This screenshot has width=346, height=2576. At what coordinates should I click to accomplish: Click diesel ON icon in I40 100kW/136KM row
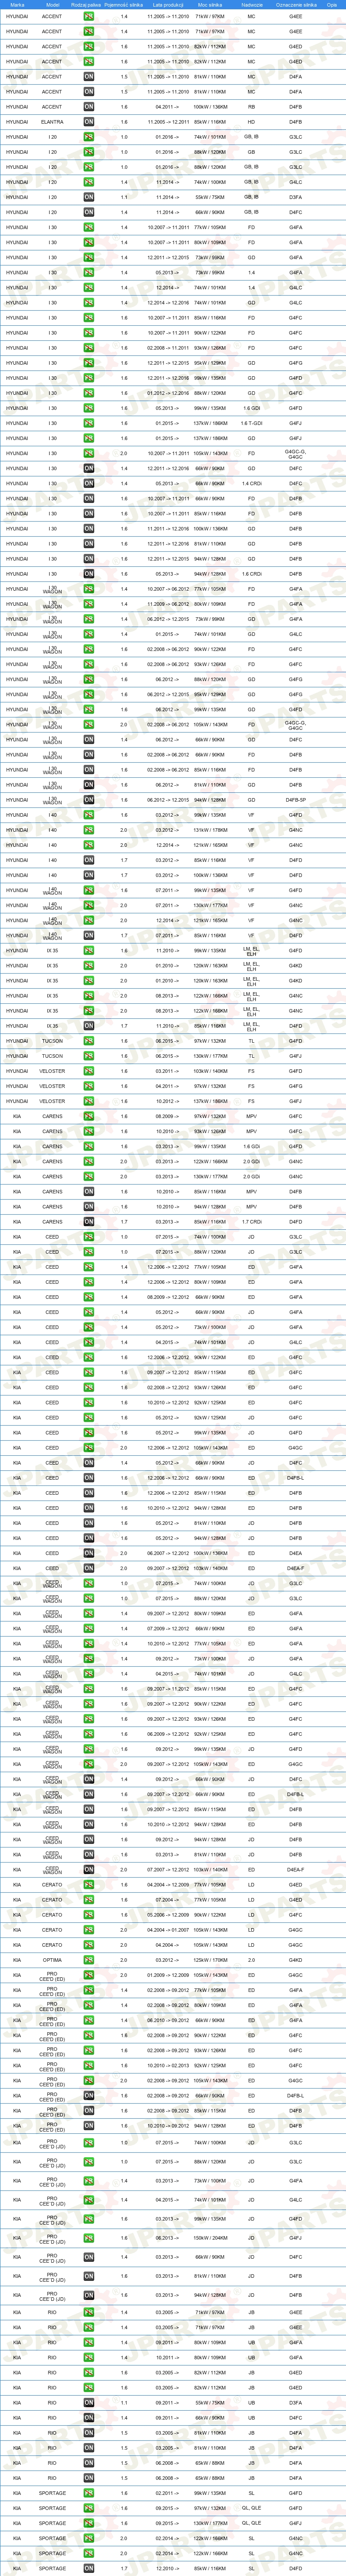point(89,875)
